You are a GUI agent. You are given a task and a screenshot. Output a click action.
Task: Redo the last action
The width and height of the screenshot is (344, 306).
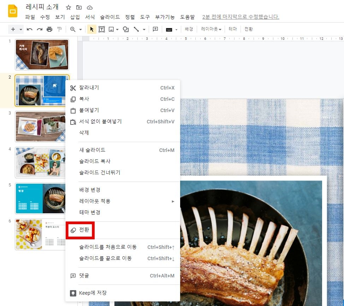(40, 29)
